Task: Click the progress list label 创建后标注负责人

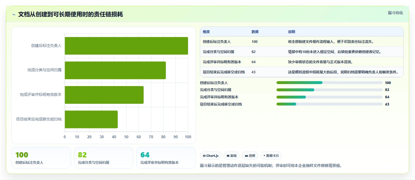Action: point(214,83)
